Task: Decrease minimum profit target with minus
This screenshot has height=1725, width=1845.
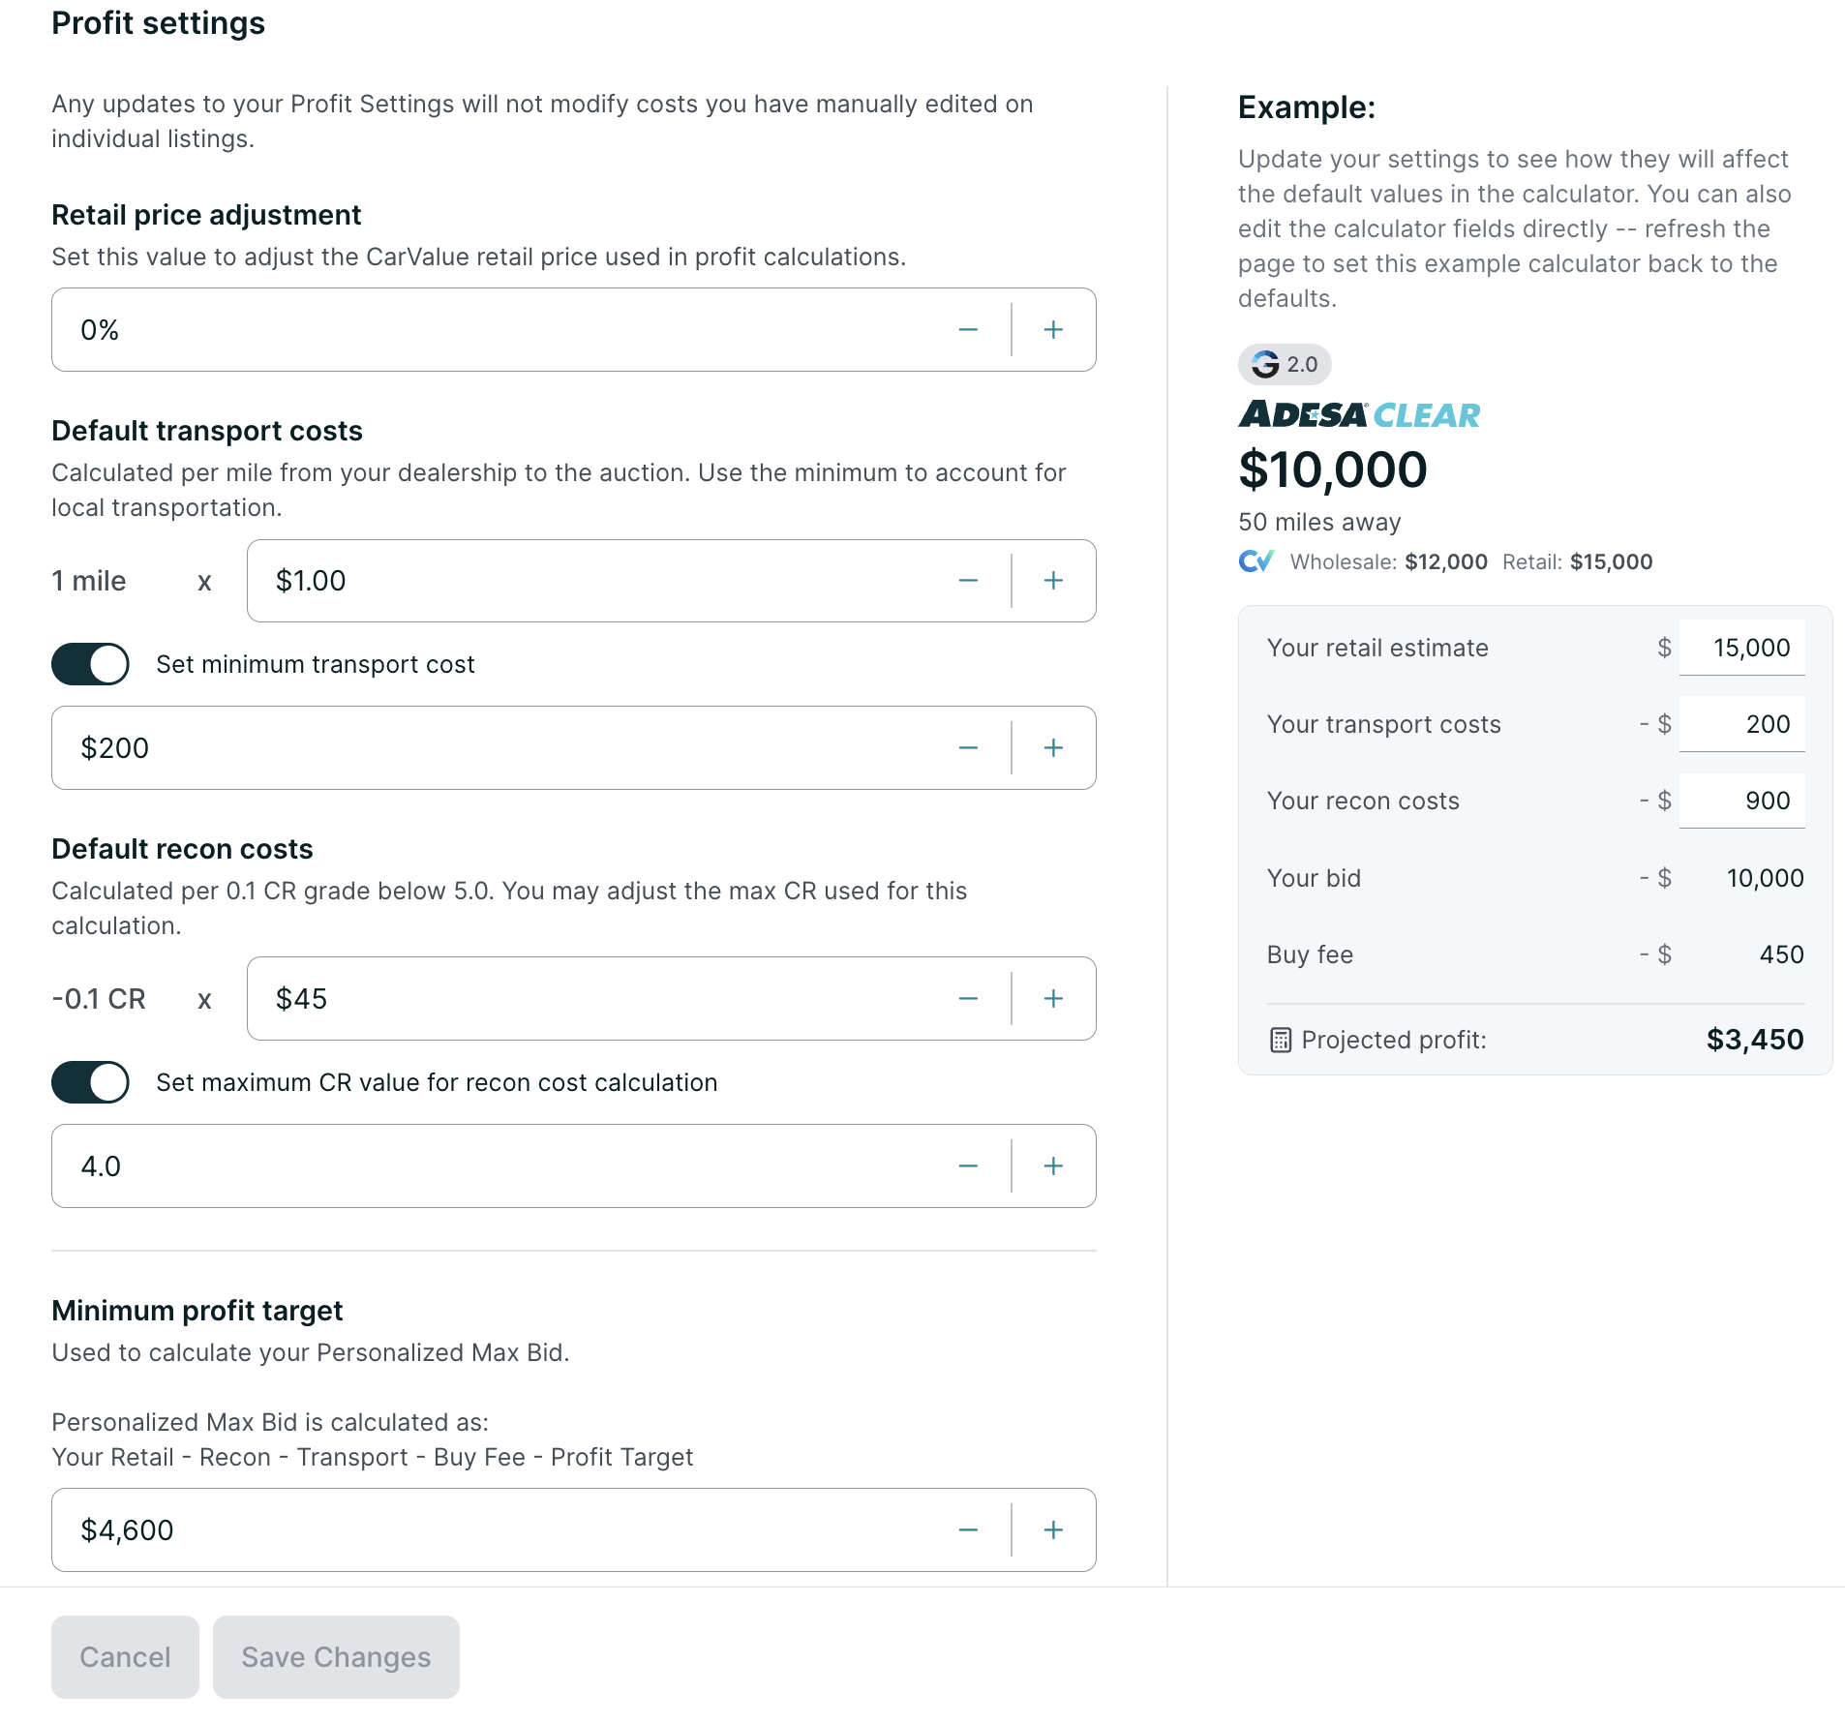Action: [968, 1530]
